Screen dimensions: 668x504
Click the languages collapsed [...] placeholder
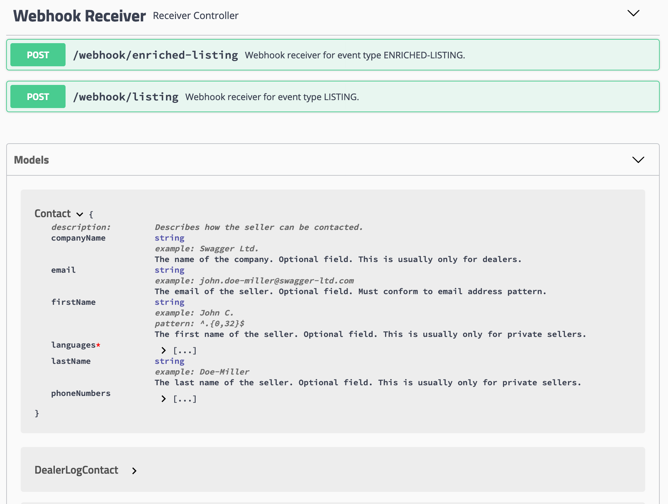tap(185, 351)
